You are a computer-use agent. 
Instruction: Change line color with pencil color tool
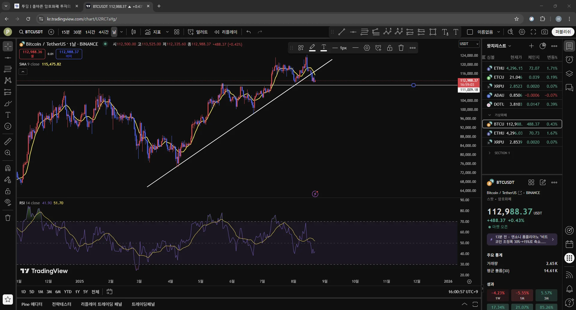pyautogui.click(x=312, y=48)
